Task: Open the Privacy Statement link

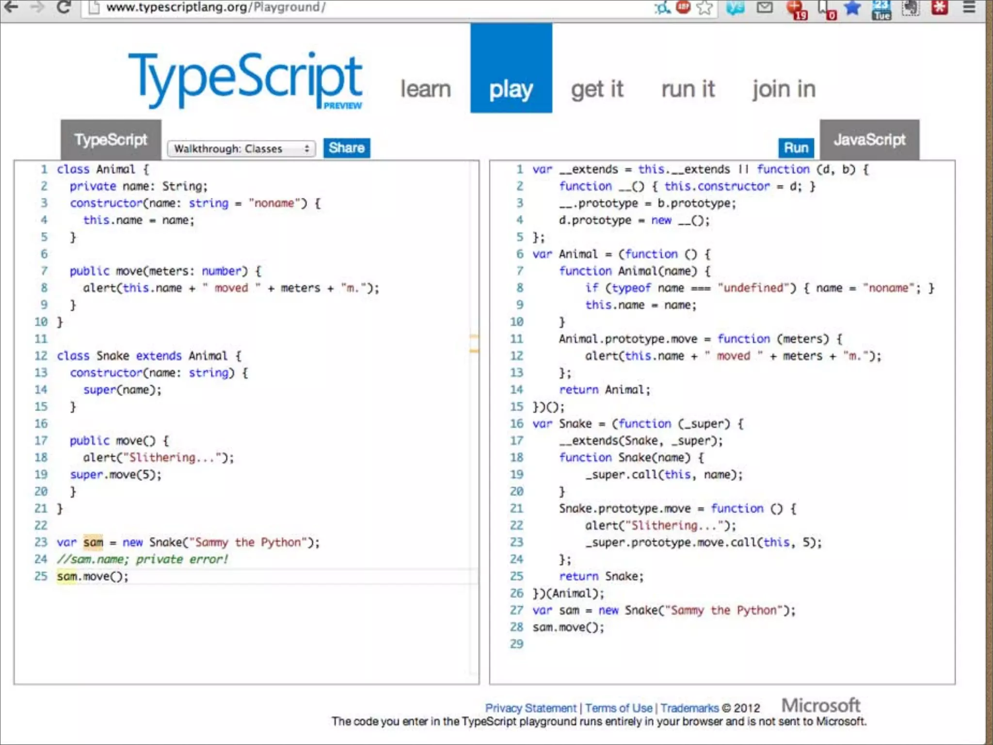Action: [x=530, y=708]
